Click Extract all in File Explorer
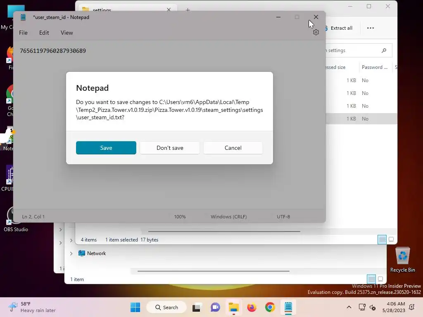The width and height of the screenshot is (423, 317). [339, 28]
